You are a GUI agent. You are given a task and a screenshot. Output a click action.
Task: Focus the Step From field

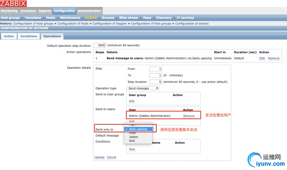155,69
